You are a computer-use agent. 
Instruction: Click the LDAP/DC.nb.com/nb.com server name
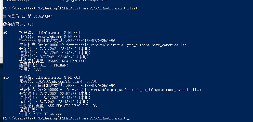57,82
